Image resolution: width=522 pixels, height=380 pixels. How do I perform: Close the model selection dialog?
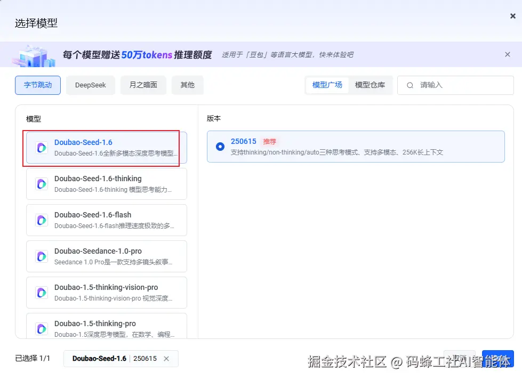point(513,16)
